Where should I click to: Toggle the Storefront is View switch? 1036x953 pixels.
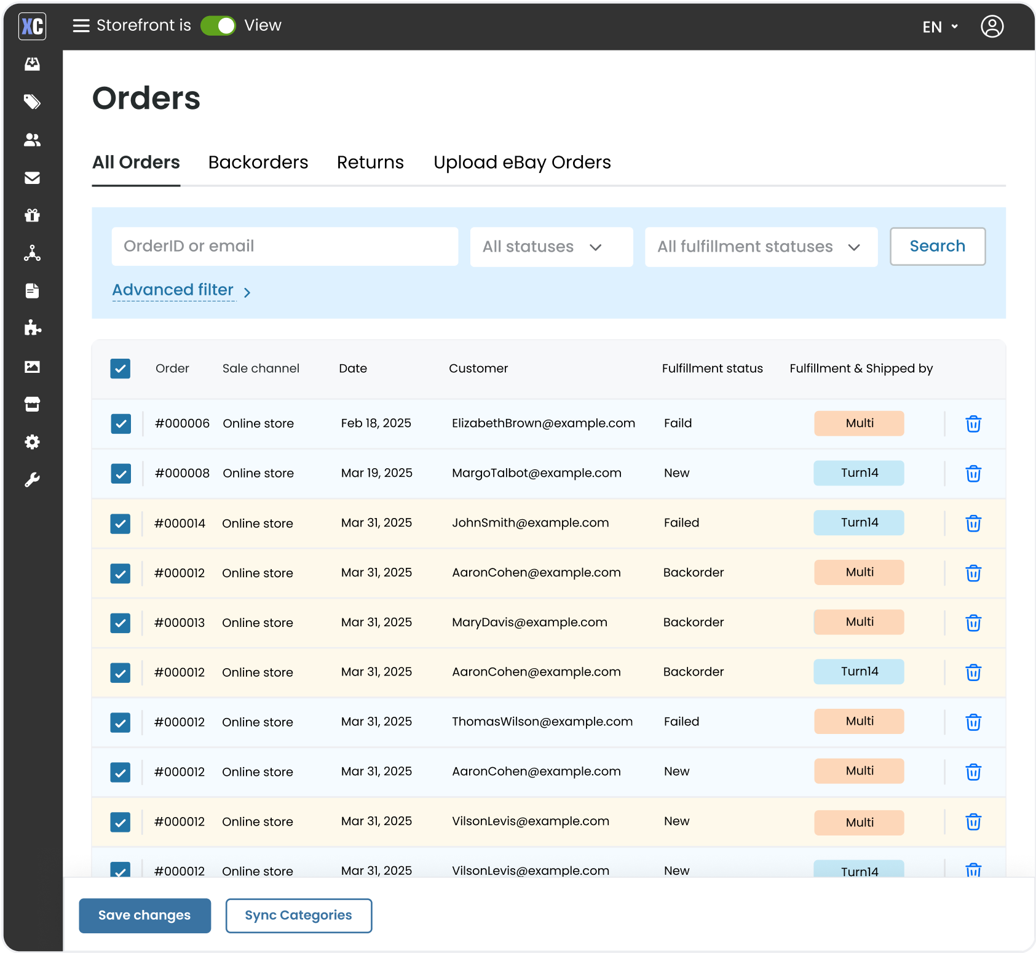coord(218,25)
